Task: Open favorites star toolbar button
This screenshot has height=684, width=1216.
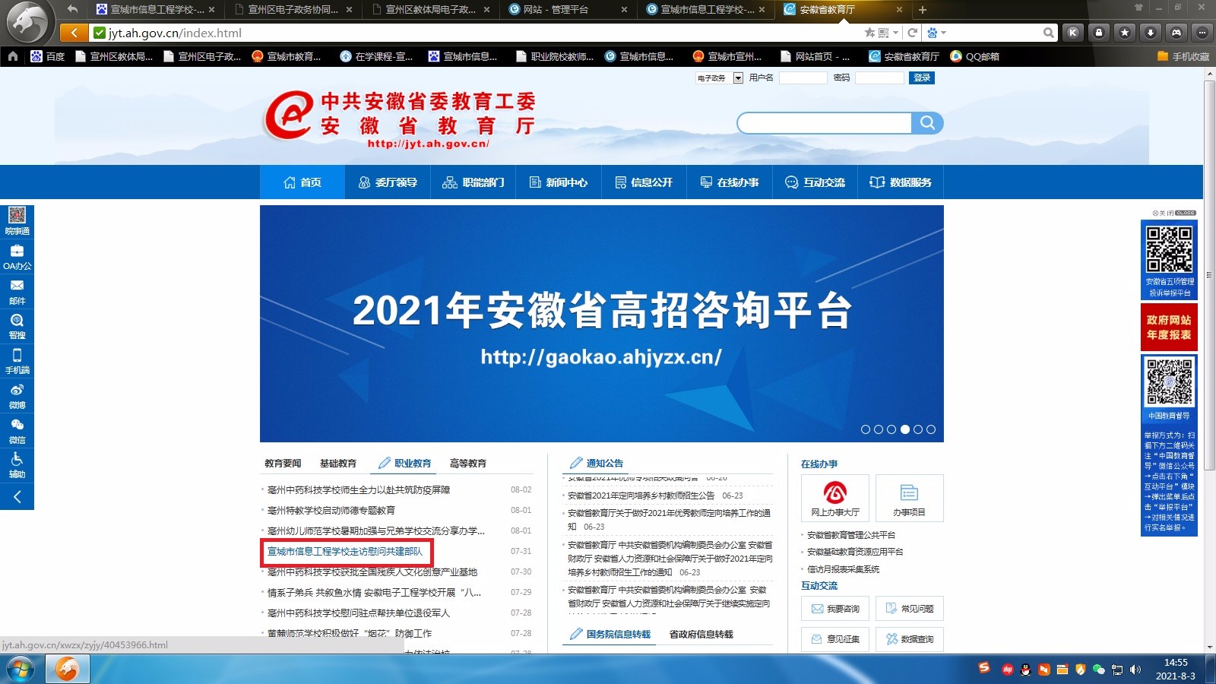Action: click(1125, 33)
